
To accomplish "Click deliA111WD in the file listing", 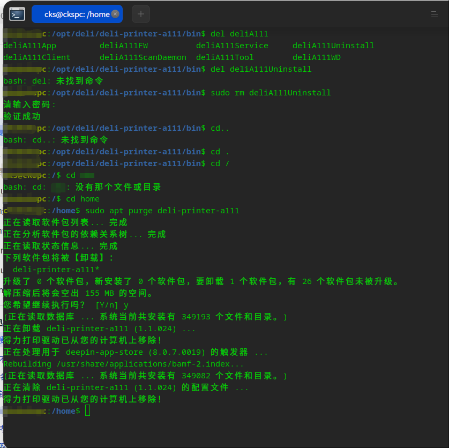I will pyautogui.click(x=317, y=57).
